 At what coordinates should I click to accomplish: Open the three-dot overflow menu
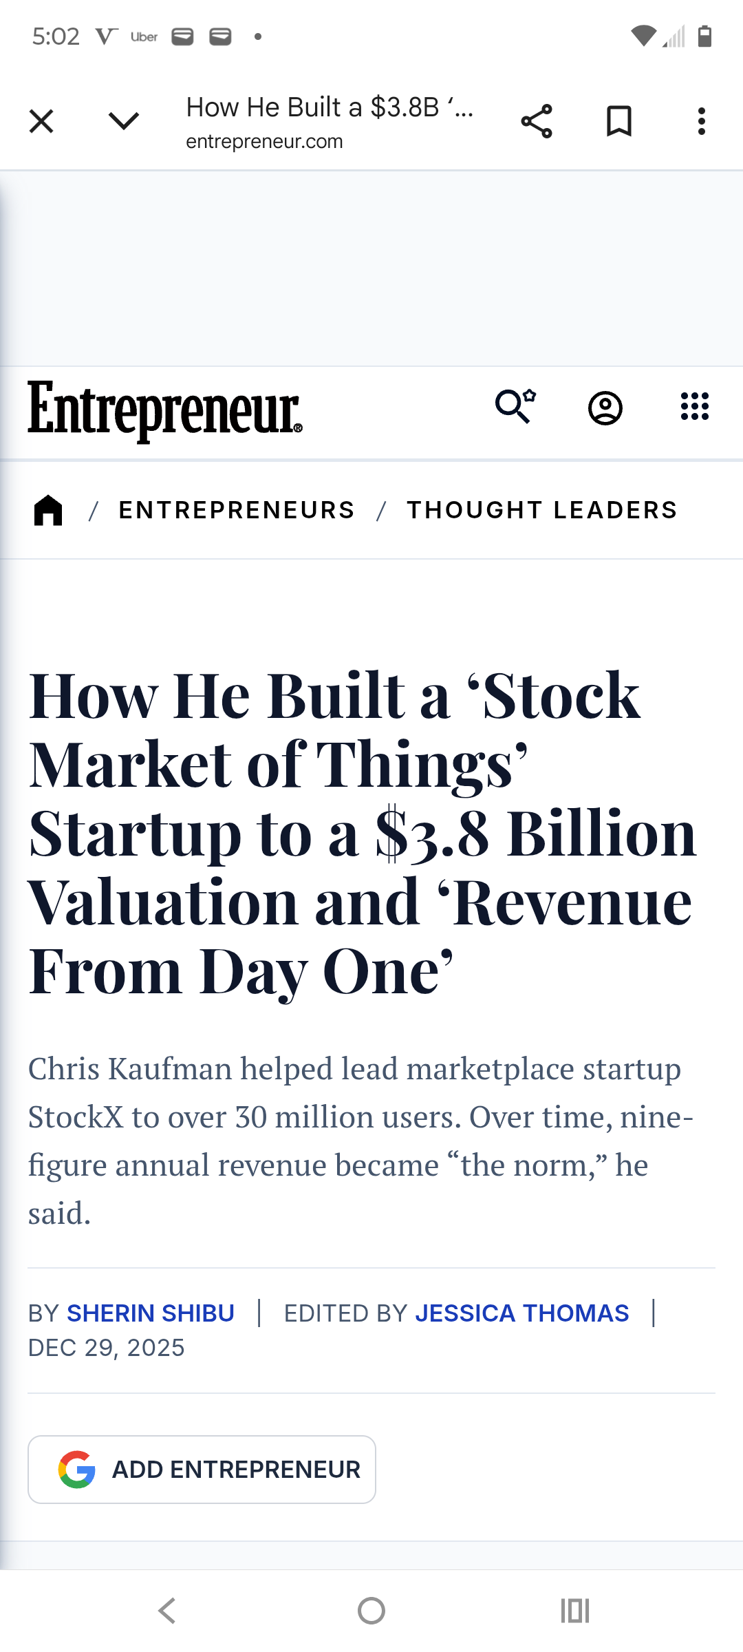point(701,122)
